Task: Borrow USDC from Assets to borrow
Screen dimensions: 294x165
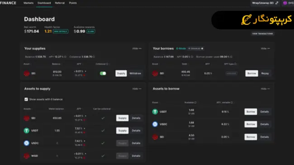Action: pos(251,124)
